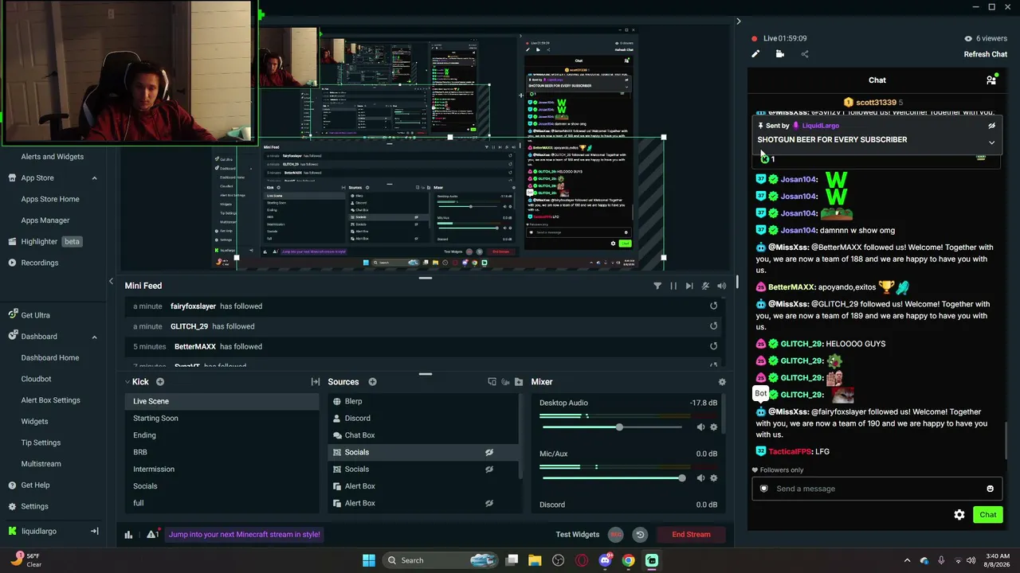End the stream with End Stream button
The width and height of the screenshot is (1020, 573).
click(691, 535)
